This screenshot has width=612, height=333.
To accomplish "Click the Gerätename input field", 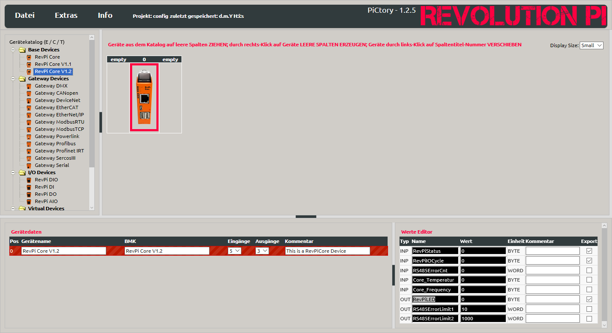I will click(64, 251).
